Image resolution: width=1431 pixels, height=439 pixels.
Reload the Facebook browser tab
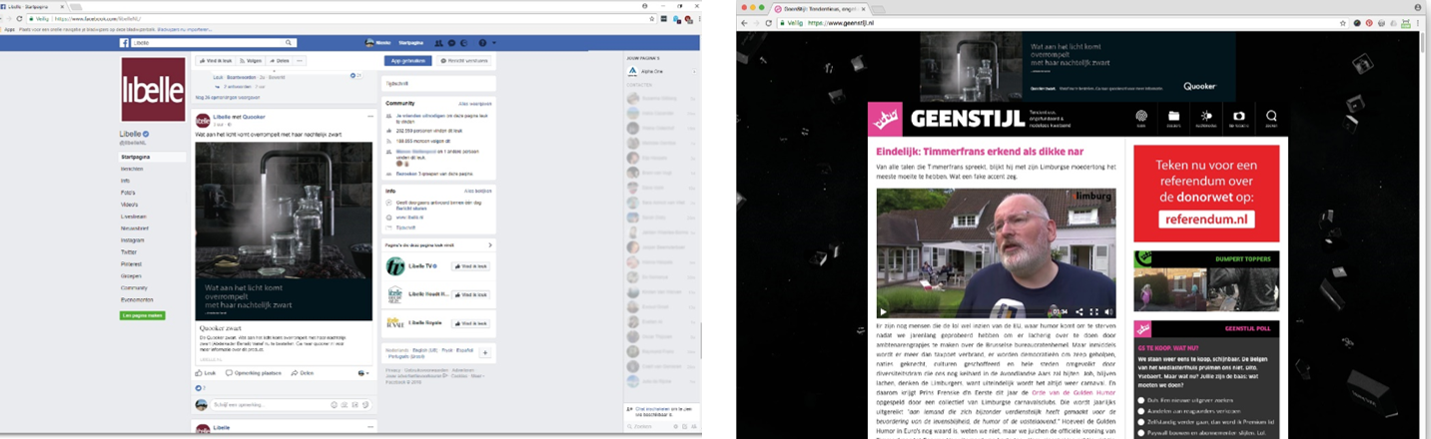click(21, 18)
